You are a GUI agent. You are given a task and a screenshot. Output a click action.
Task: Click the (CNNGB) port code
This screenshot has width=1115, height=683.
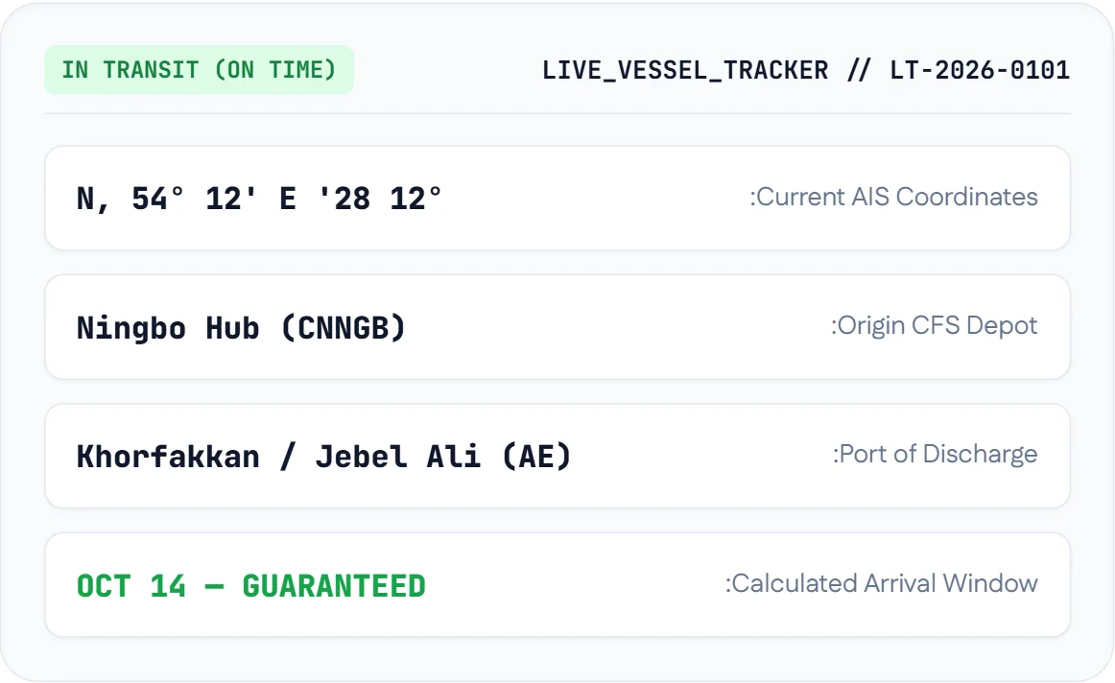pyautogui.click(x=344, y=328)
